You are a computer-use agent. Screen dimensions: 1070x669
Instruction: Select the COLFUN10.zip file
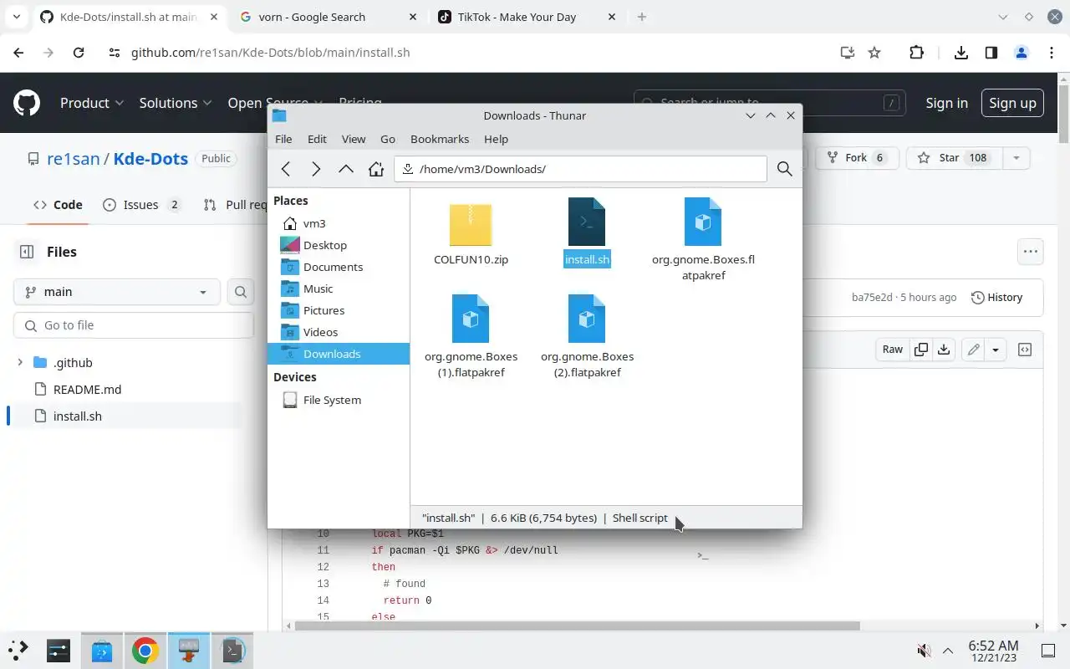click(471, 234)
